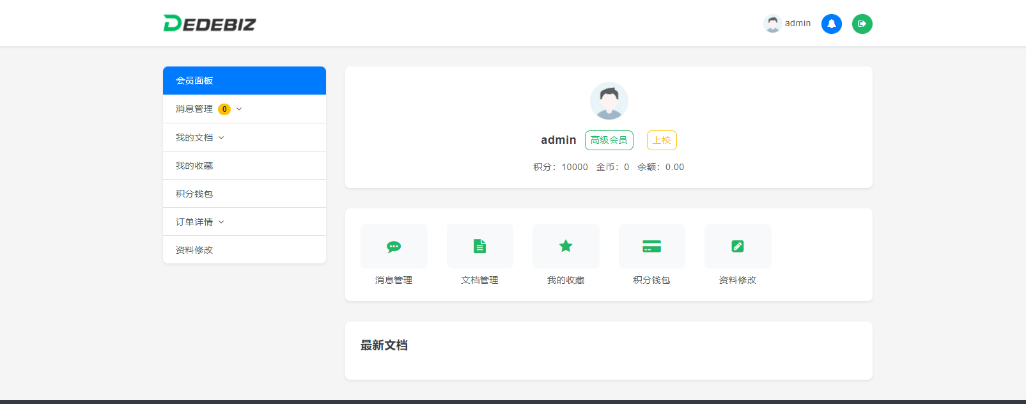Open my favorites via star icon
This screenshot has width=1026, height=404.
[x=566, y=246]
